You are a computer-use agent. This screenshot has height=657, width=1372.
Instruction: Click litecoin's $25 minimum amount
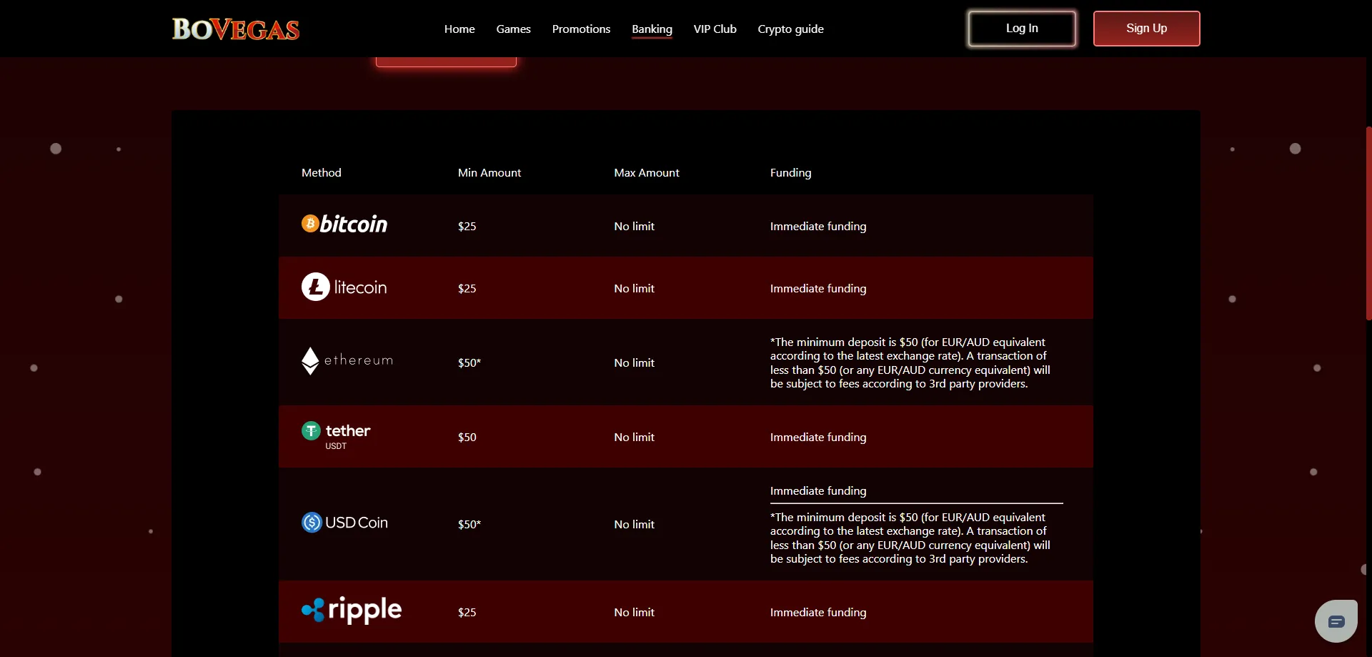tap(467, 289)
